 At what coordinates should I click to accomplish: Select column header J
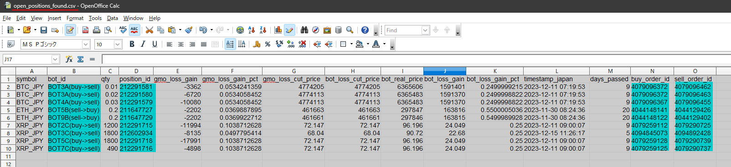445,71
